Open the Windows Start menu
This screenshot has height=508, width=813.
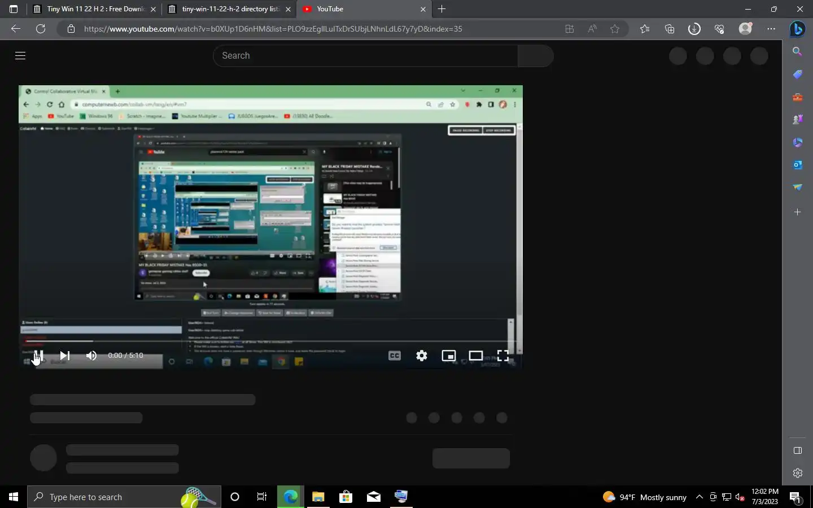[14, 497]
